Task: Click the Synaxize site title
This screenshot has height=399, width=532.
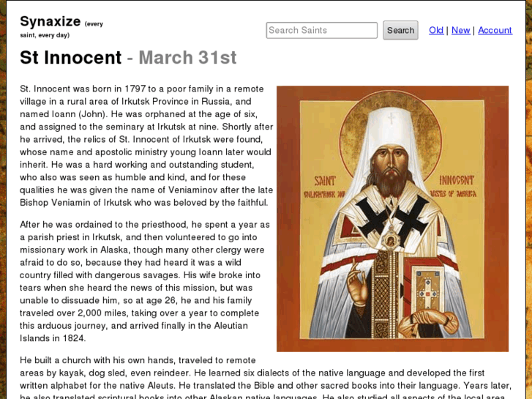Action: pos(50,21)
